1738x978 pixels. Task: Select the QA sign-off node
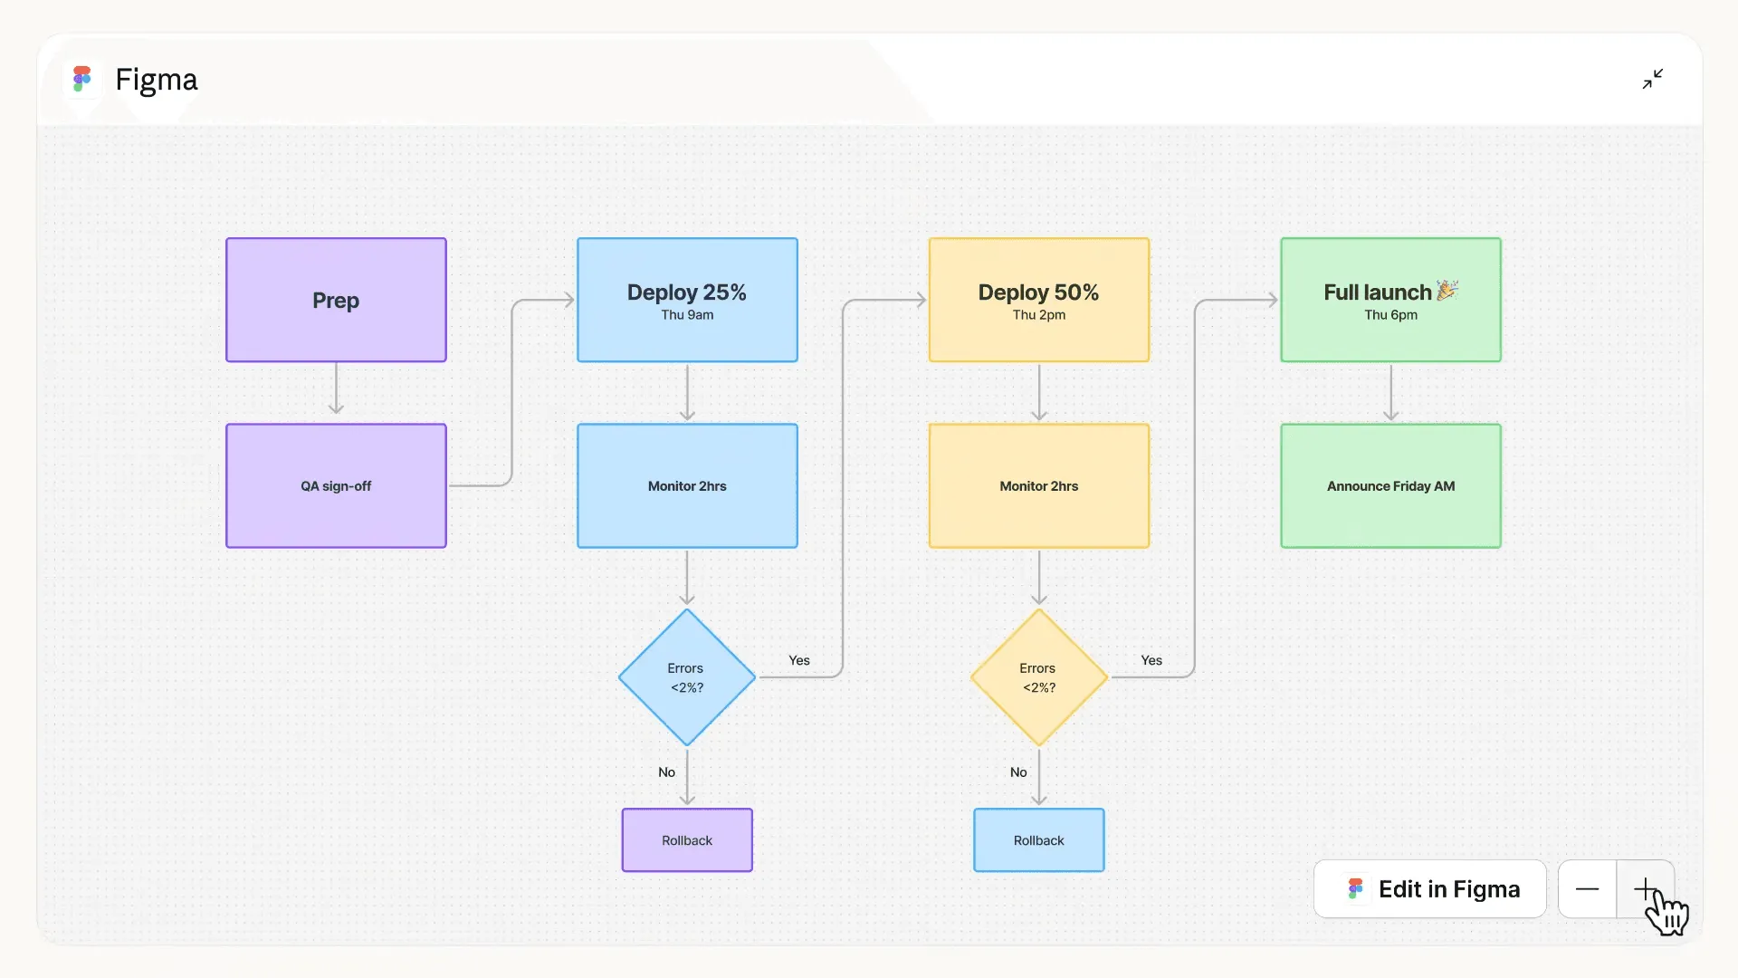coord(335,485)
